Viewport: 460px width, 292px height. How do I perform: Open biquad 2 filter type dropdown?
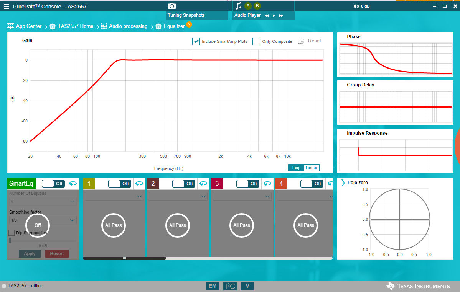[178, 196]
